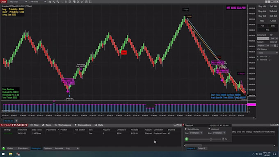Click the Instrument input field in Chart Trader
The width and height of the screenshot is (279, 157).
[263, 39]
